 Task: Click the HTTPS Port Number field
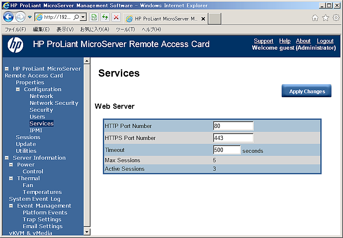click(233, 138)
